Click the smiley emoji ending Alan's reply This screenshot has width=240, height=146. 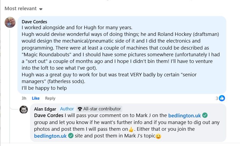(158, 136)
